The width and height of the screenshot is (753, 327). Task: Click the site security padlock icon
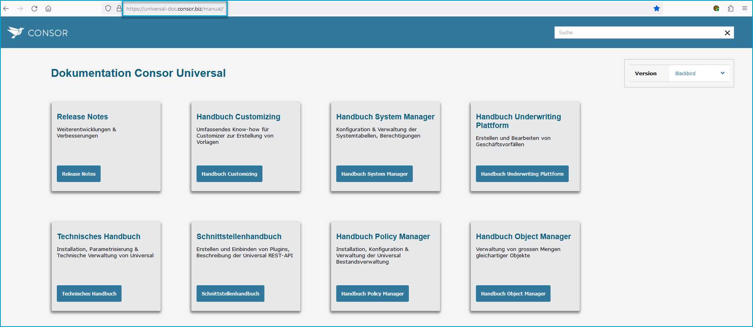coord(119,8)
